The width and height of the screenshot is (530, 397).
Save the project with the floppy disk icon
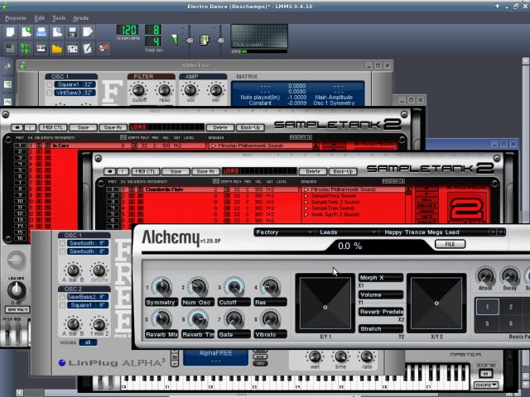click(x=72, y=32)
